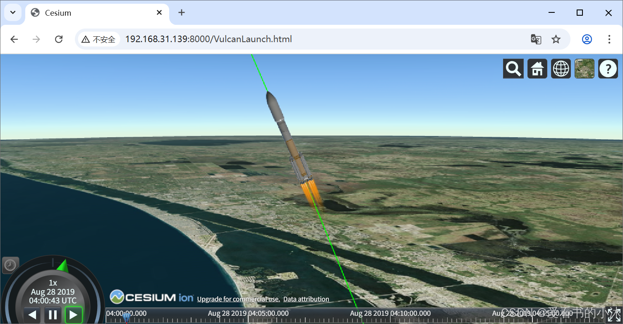Open navigation help instructions

[608, 69]
